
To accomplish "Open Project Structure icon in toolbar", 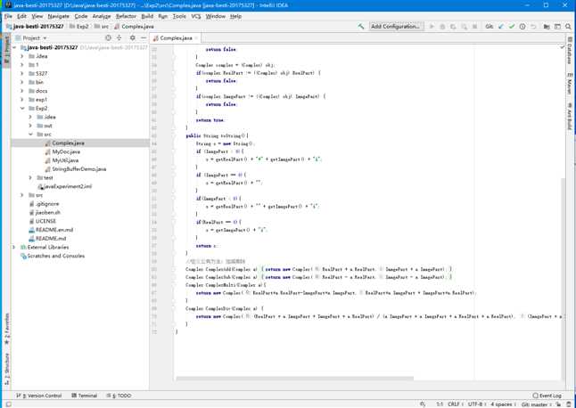I will click(x=547, y=27).
